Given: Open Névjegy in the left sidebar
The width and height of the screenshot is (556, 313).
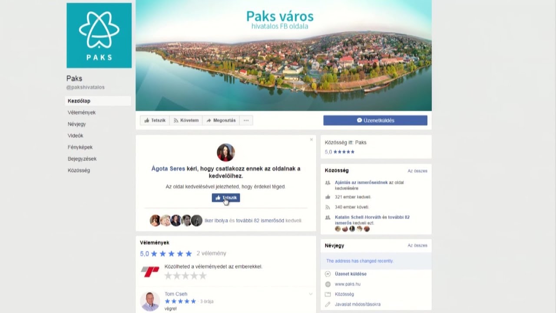Looking at the screenshot, I should [77, 124].
